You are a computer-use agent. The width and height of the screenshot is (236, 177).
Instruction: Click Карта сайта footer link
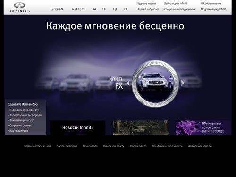tap(138, 146)
